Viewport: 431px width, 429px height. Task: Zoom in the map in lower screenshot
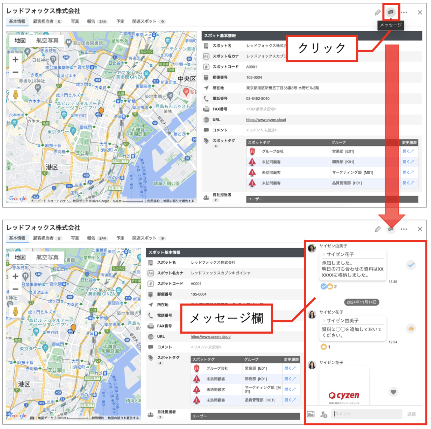tap(15, 277)
